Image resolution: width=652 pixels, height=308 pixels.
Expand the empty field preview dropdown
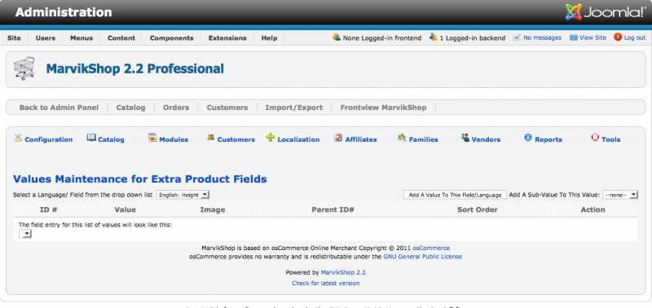click(25, 235)
